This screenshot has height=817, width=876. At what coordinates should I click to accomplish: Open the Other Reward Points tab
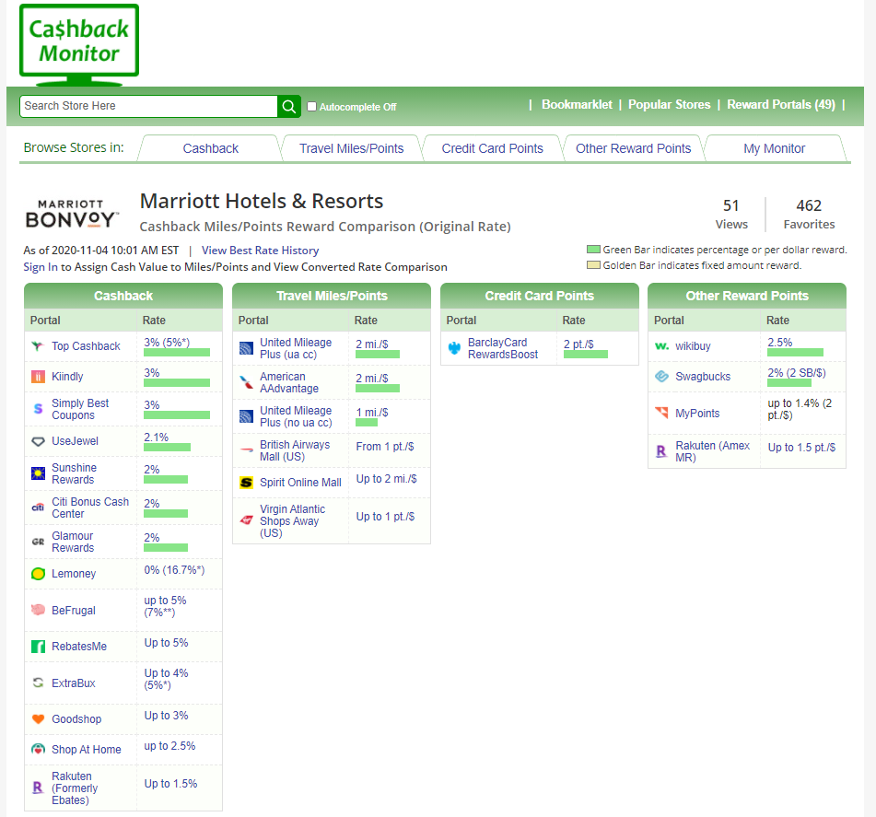point(632,147)
